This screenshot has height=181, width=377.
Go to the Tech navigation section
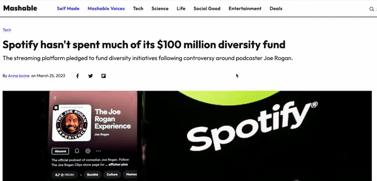(138, 9)
